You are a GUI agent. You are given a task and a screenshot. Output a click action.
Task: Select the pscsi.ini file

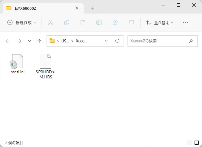coord(18,64)
